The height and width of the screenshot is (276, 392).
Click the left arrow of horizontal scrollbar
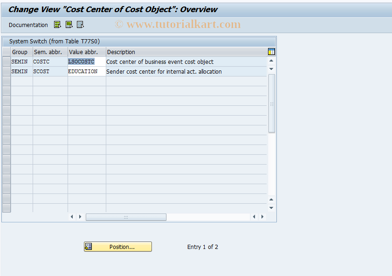coord(72,217)
